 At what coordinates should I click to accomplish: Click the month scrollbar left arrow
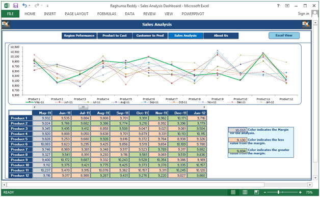[x=35, y=107]
